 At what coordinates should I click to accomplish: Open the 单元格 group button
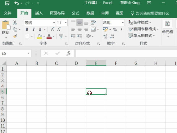[x=168, y=29]
